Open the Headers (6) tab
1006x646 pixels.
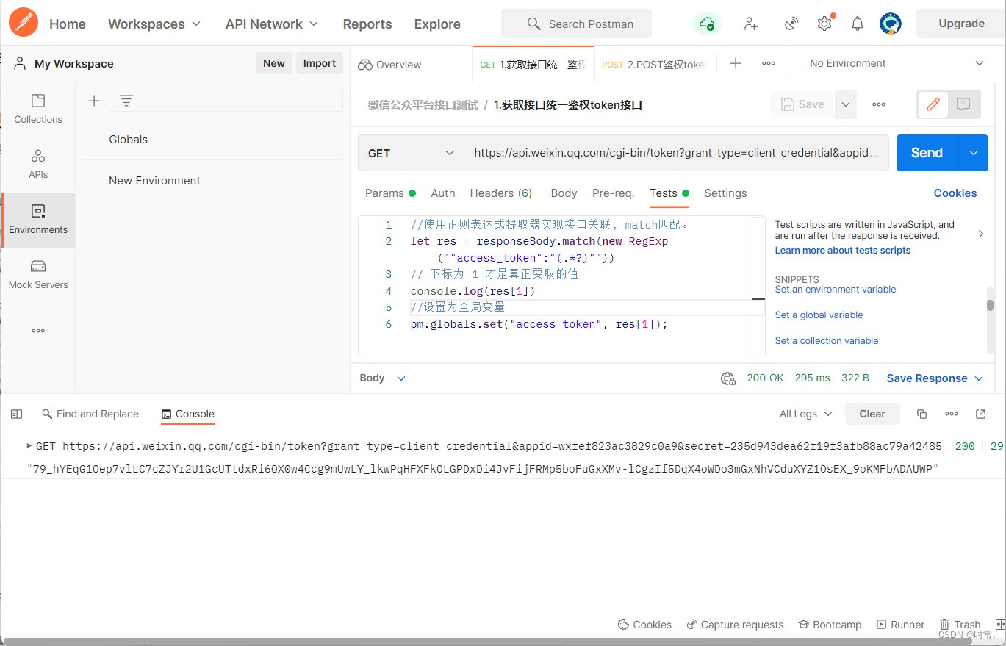click(501, 193)
